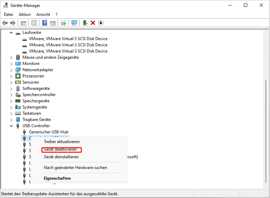The image size is (270, 198).
Task: Expand the Softwaregeräte node
Action: coord(11,88)
